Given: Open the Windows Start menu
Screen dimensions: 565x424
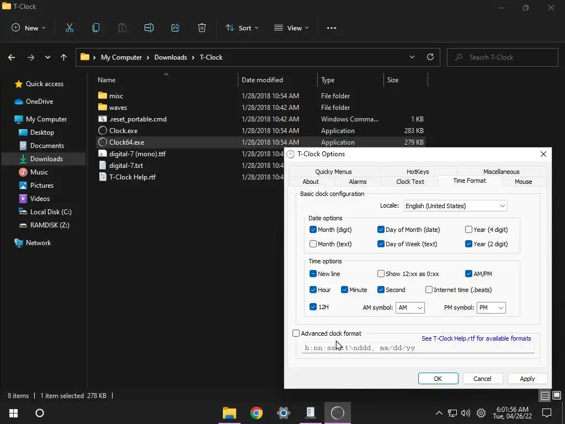Looking at the screenshot, I should tap(13, 413).
